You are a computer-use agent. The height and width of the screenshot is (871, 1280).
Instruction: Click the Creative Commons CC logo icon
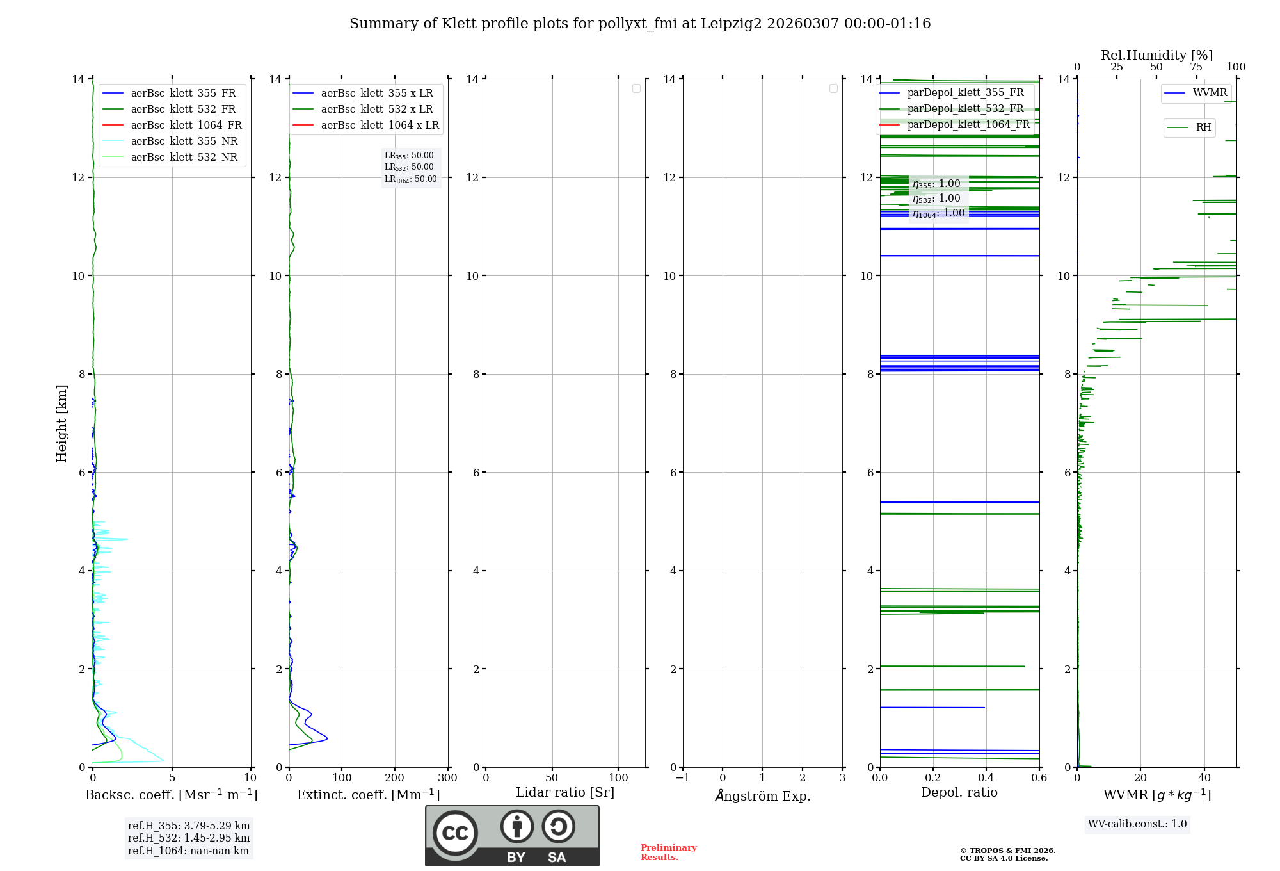click(455, 833)
